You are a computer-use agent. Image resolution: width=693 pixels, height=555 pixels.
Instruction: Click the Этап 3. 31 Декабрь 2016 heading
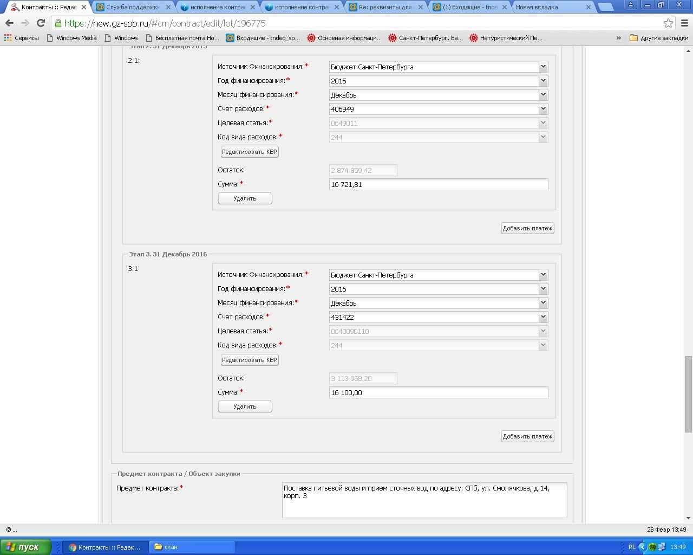click(x=168, y=254)
